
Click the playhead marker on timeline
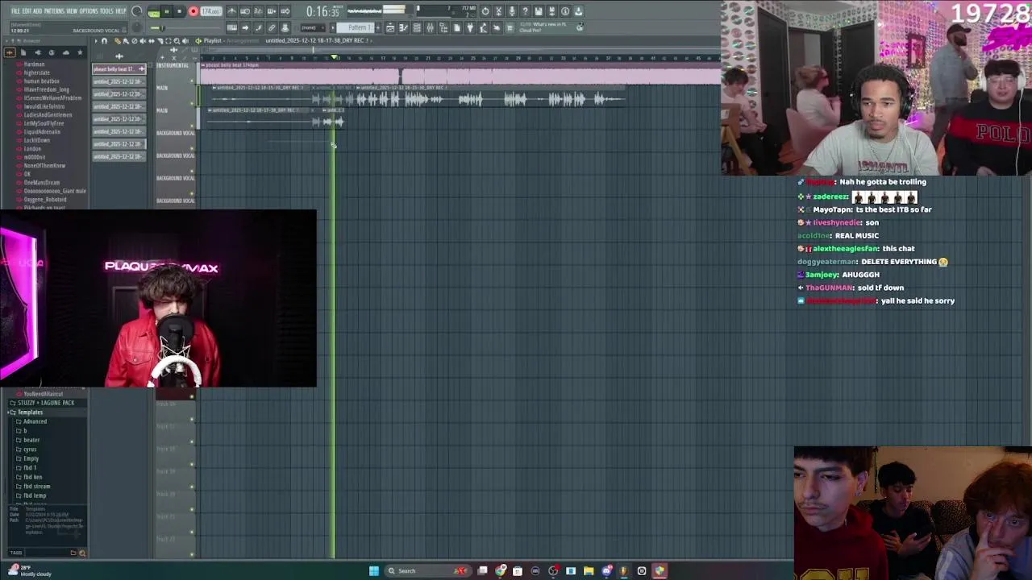click(334, 57)
